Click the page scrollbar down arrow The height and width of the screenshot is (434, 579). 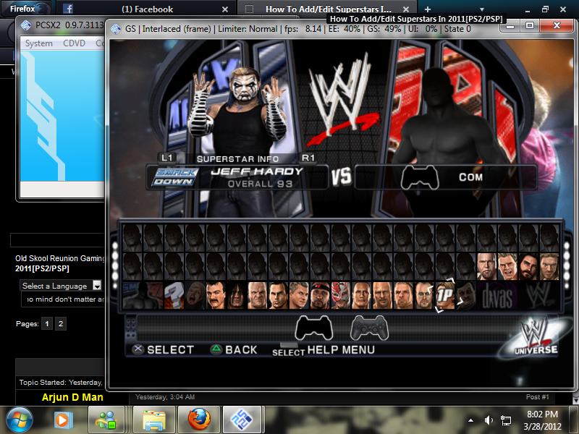(x=575, y=400)
